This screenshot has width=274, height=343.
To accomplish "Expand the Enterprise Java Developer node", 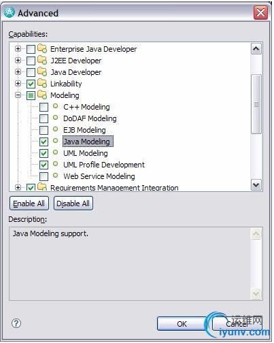I will 18,48.
